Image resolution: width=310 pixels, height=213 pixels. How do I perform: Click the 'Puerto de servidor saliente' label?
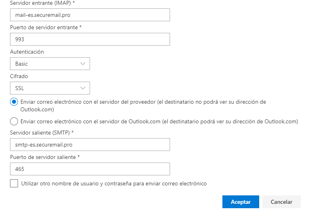(45, 157)
